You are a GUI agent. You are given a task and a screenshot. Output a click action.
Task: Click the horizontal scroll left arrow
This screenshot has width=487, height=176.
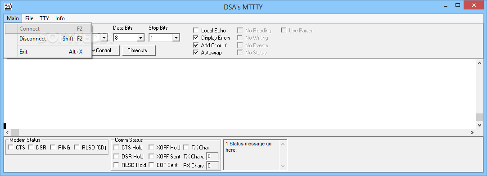tap(7, 132)
